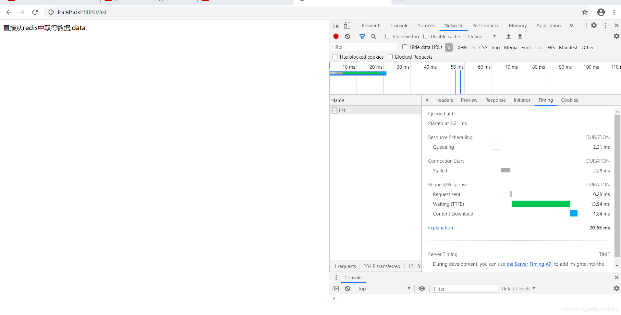621x315 pixels.
Task: Switch to the Performance tab
Action: (486, 26)
